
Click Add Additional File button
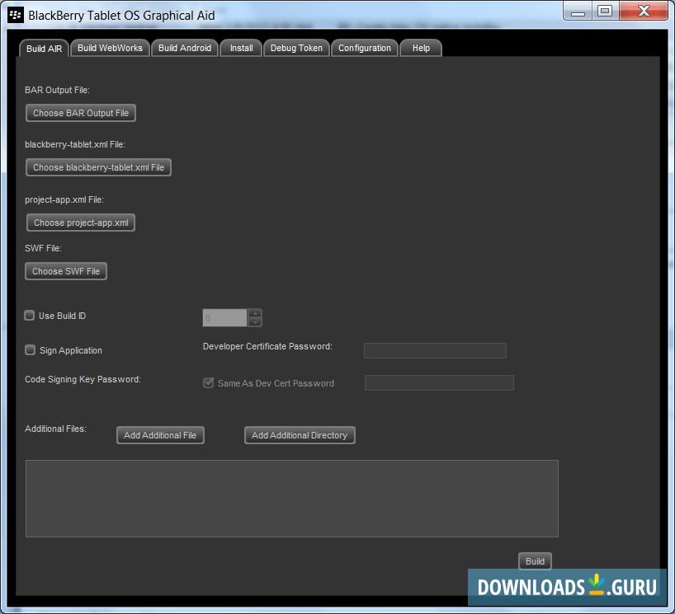click(160, 435)
